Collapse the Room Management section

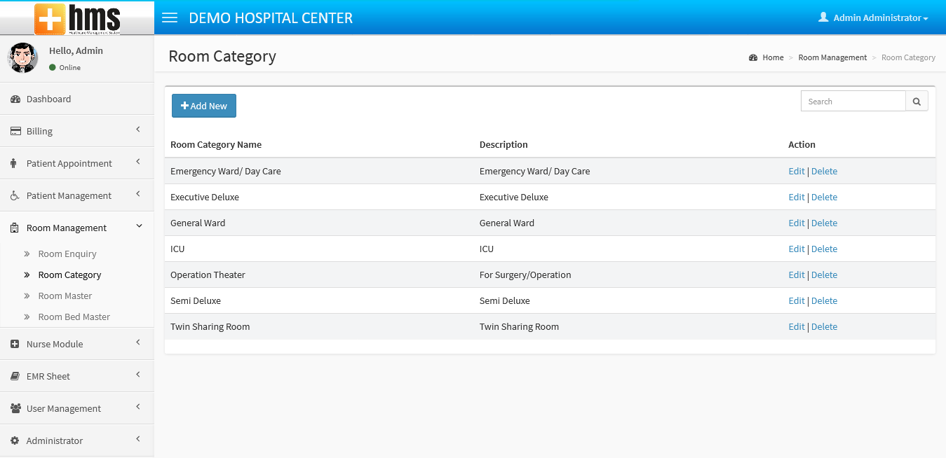click(x=138, y=227)
